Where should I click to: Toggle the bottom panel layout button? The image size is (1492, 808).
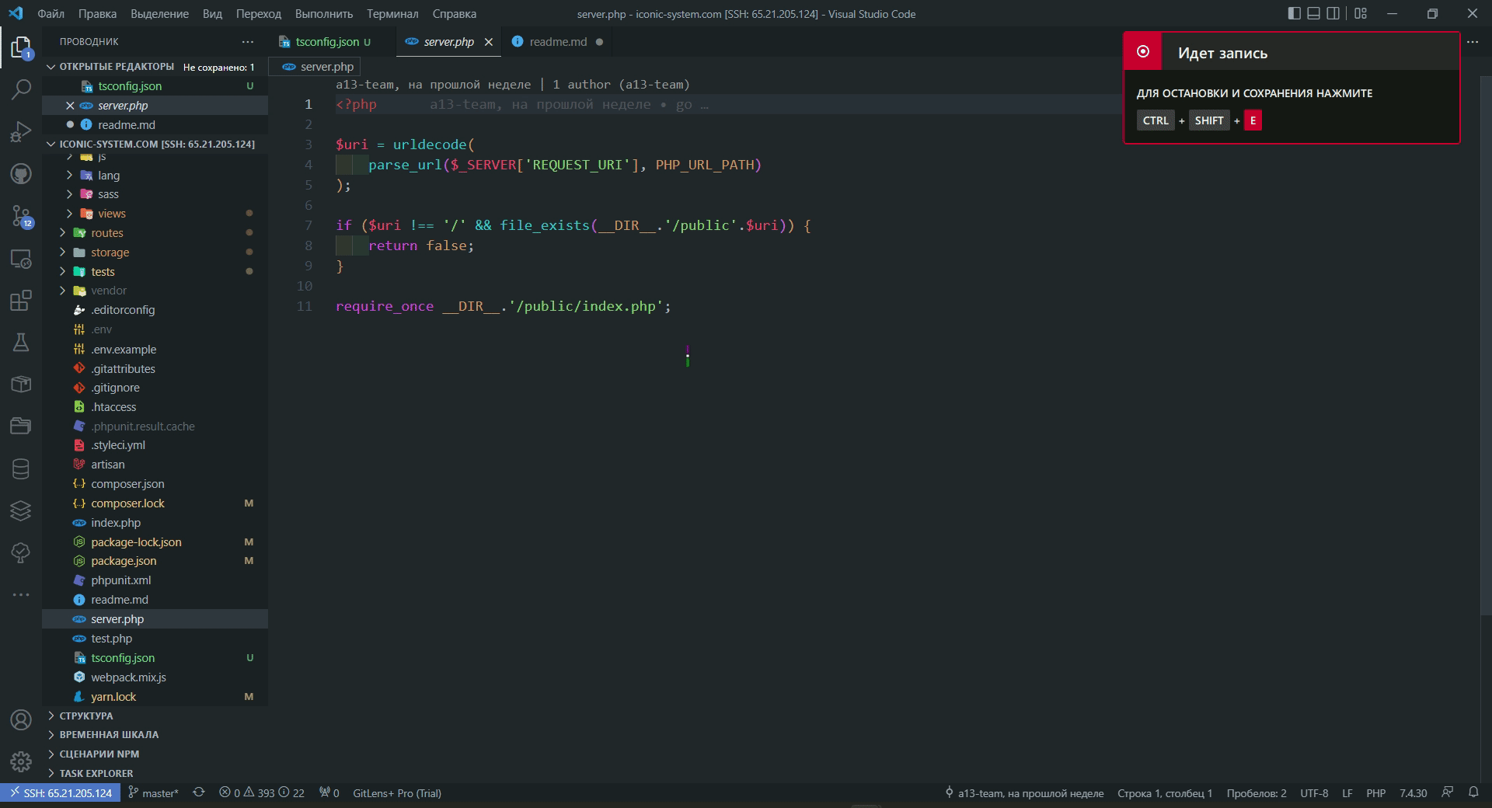pos(1313,13)
